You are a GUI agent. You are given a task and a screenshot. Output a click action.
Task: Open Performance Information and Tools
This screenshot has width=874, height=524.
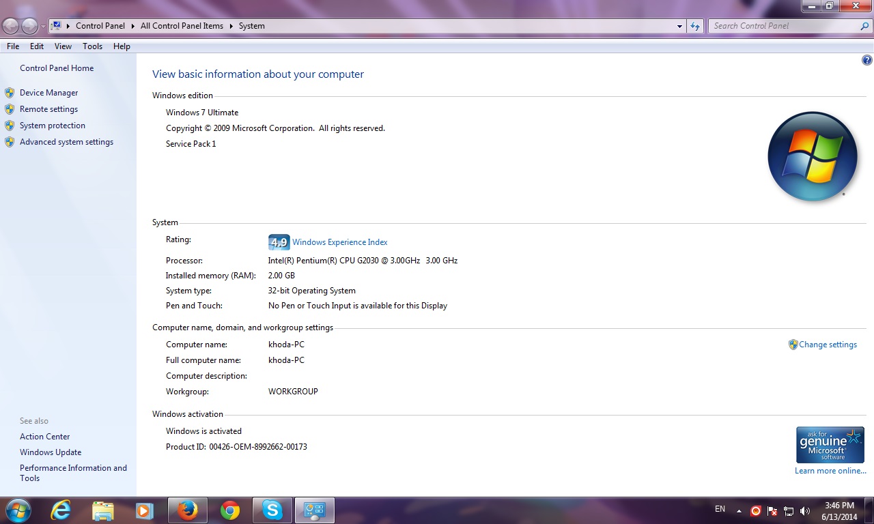pos(73,473)
